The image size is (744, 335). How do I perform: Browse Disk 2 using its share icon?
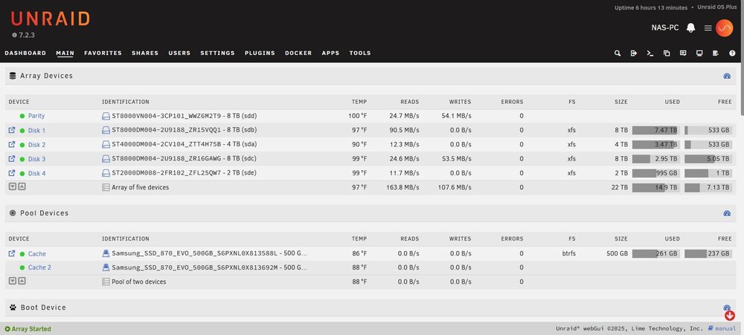[x=12, y=144]
